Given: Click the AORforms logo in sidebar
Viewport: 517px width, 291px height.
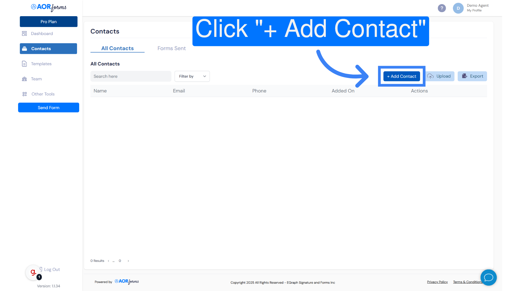Looking at the screenshot, I should coord(48,7).
